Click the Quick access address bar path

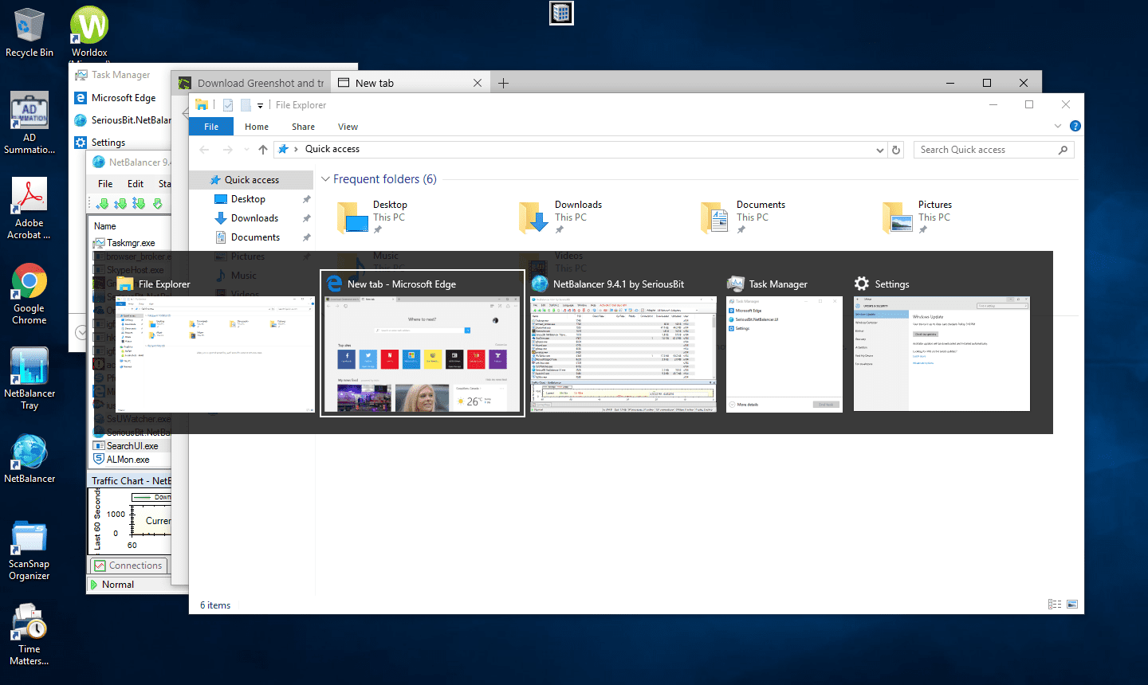click(x=332, y=149)
